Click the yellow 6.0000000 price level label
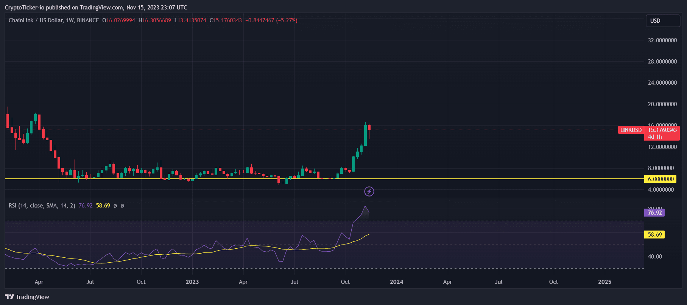 [x=661, y=179]
